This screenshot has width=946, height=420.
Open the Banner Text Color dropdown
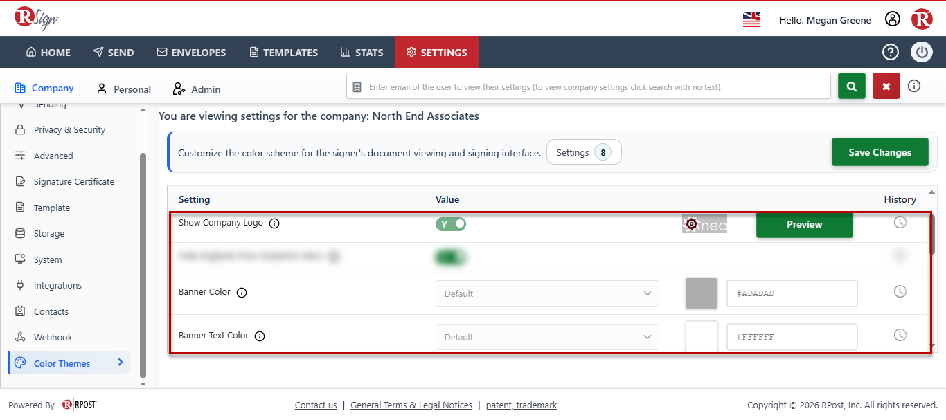547,337
